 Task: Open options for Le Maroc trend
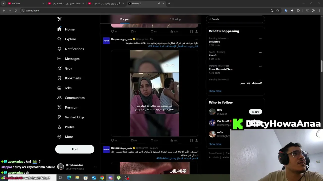(x=260, y=39)
